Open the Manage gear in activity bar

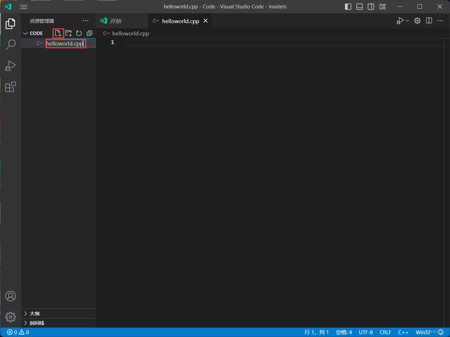coord(11,317)
